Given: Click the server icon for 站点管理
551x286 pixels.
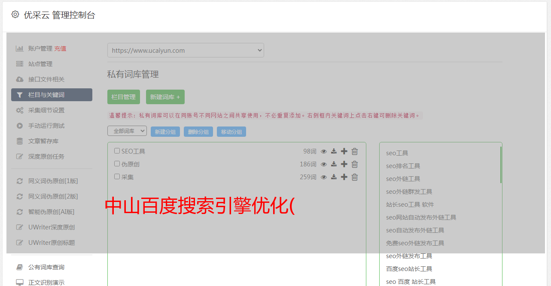Looking at the screenshot, I should pyautogui.click(x=19, y=64).
